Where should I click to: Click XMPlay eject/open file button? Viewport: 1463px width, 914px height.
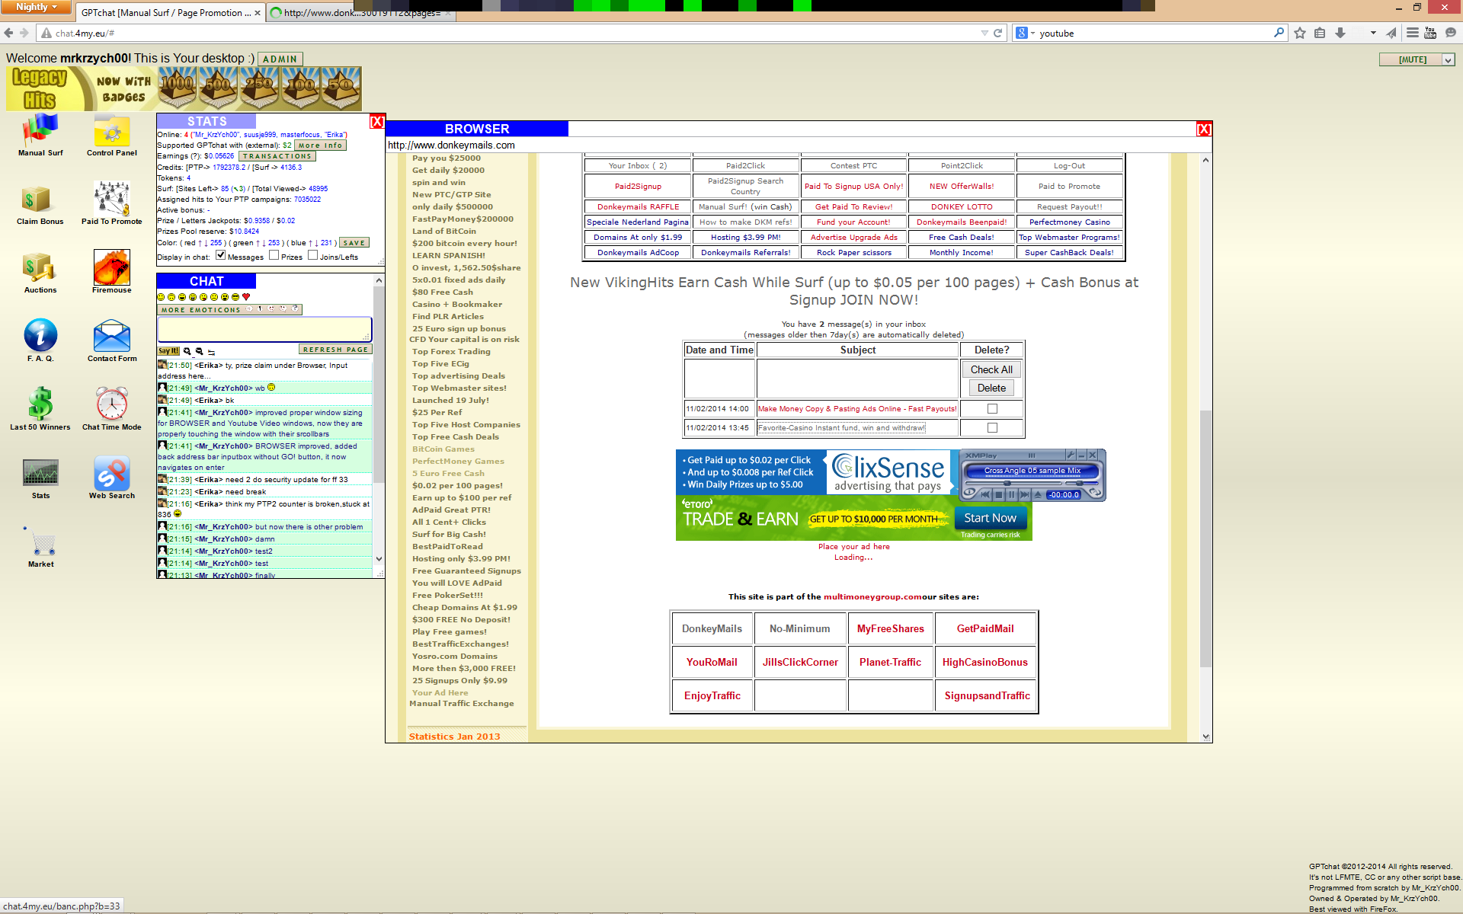1038,494
